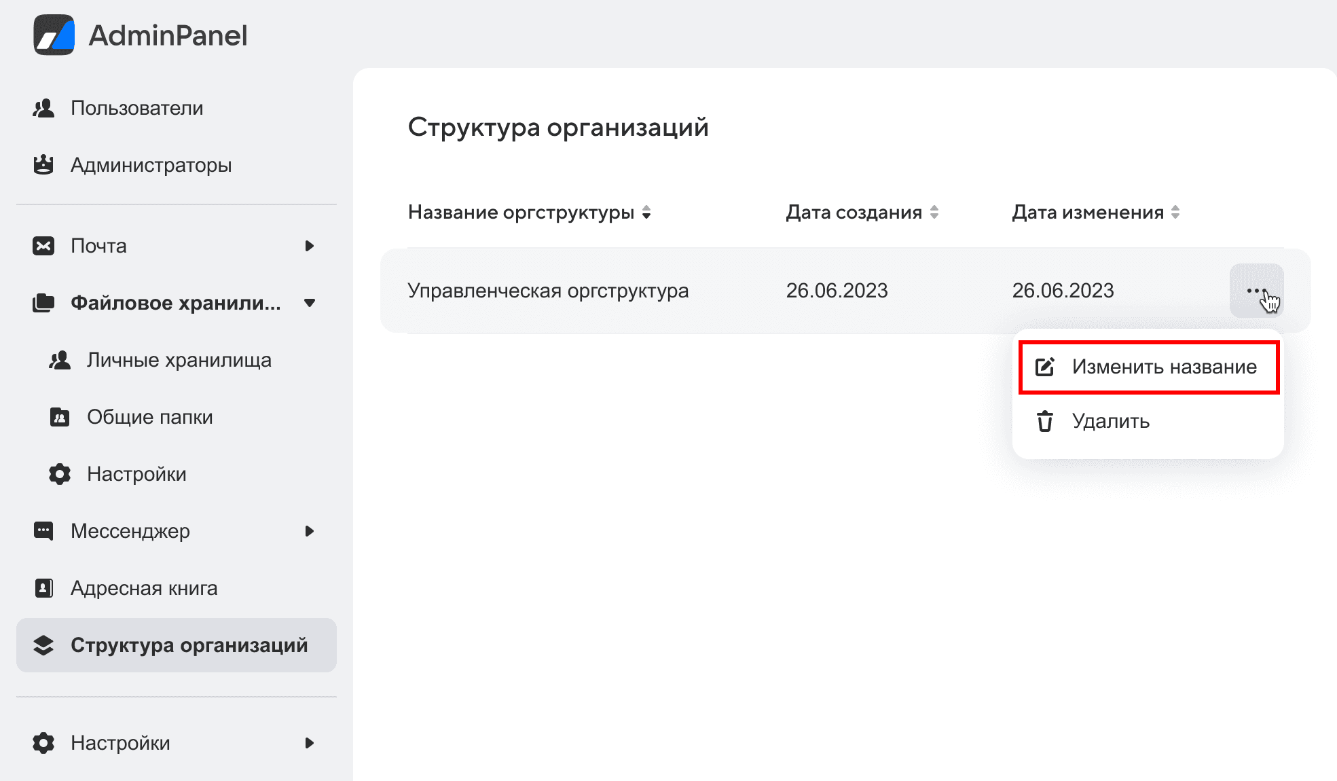Click the three-dots actions button
The height and width of the screenshot is (781, 1337).
click(x=1256, y=291)
